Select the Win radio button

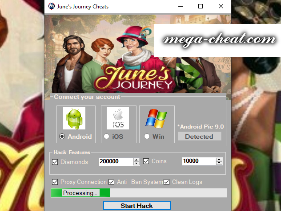pyautogui.click(x=147, y=137)
